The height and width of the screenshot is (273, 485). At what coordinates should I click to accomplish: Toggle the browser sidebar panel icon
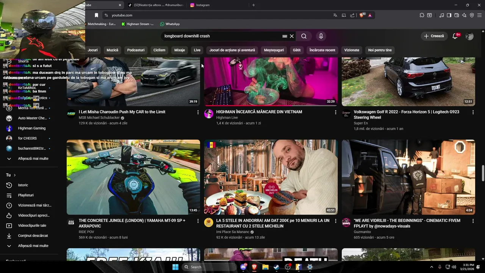coord(449,15)
